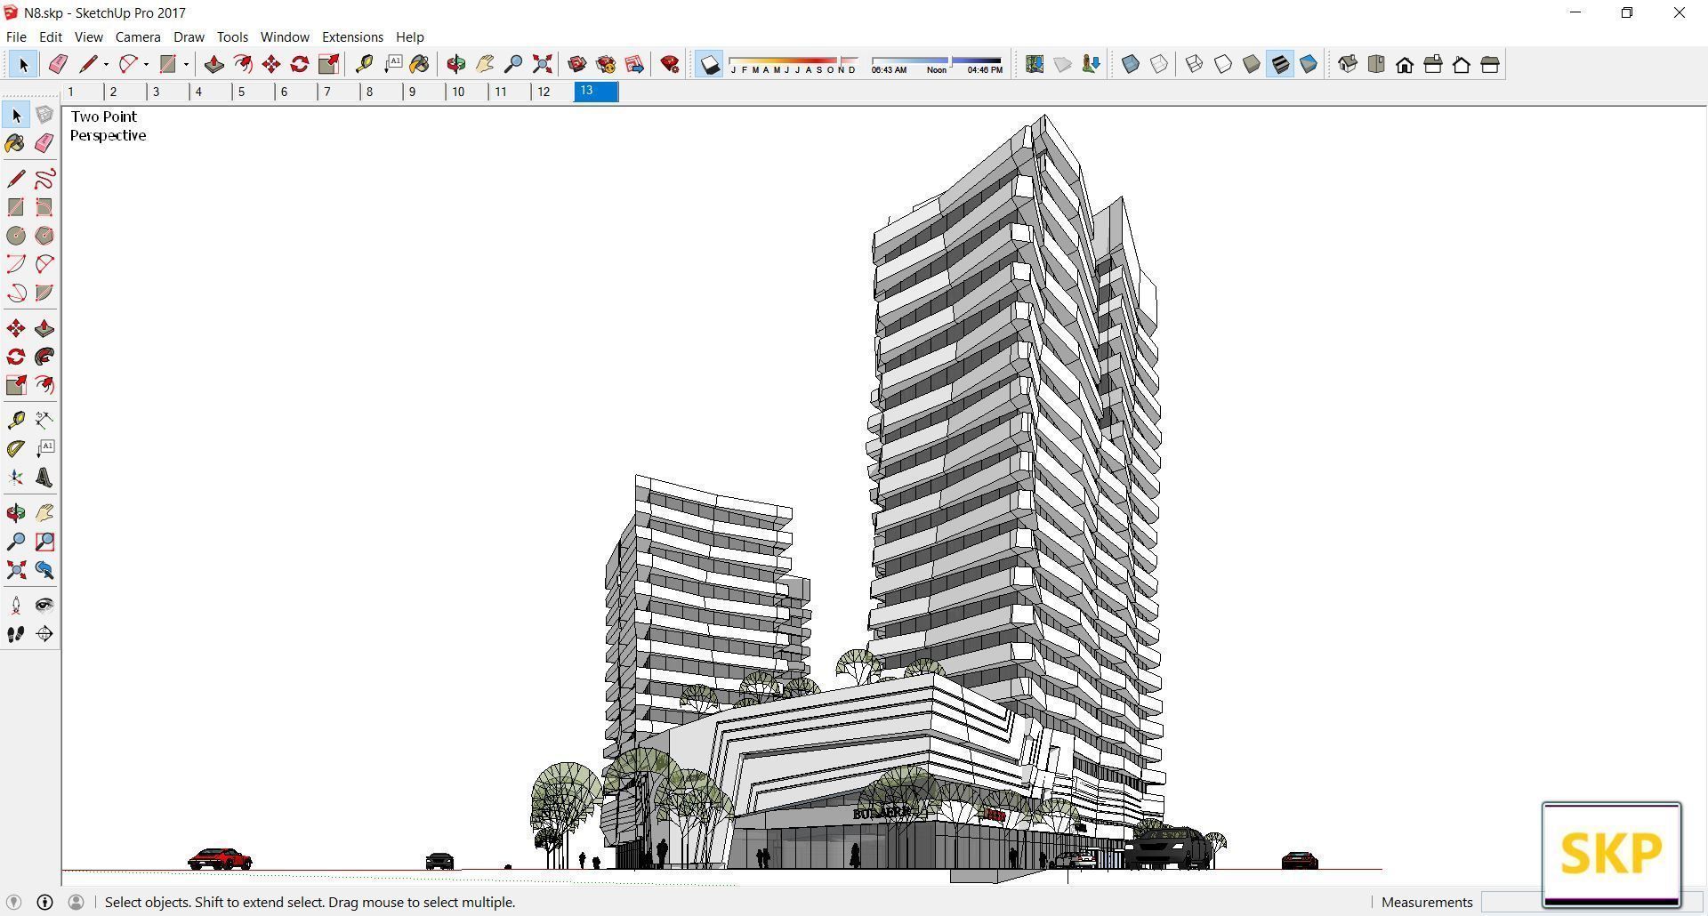Select the Position Camera tool
The height and width of the screenshot is (916, 1708).
click(16, 606)
